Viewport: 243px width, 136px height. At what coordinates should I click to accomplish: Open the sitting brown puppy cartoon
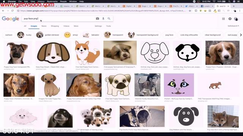[x=50, y=85]
